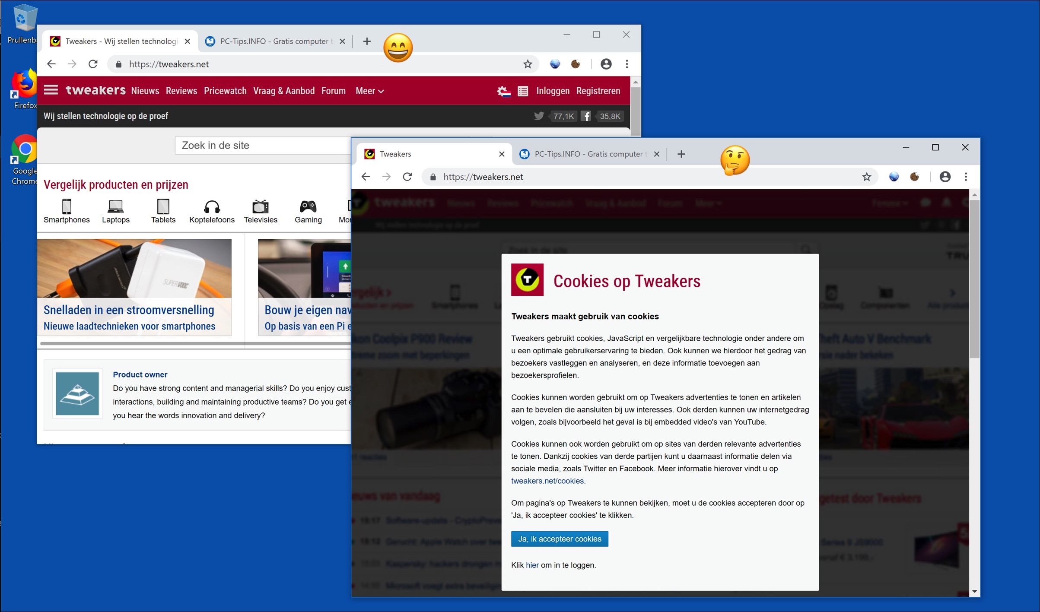Click the tweakers.net/cookies link
Screen dimensions: 1040x612
(547, 481)
